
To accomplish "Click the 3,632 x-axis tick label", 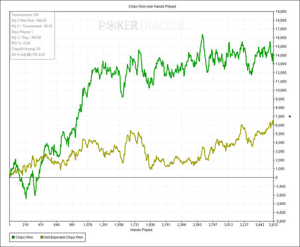I will click(x=273, y=225).
